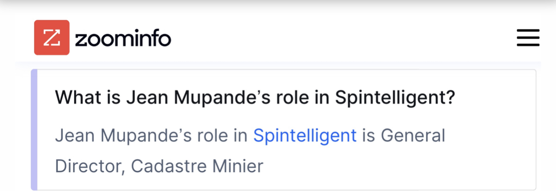This screenshot has height=191, width=556.
Task: Click the purple accent bar on card
Action: point(34,130)
